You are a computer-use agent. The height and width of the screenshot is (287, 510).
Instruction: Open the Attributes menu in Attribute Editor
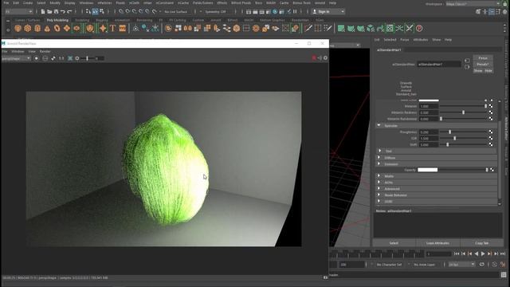[x=420, y=40]
